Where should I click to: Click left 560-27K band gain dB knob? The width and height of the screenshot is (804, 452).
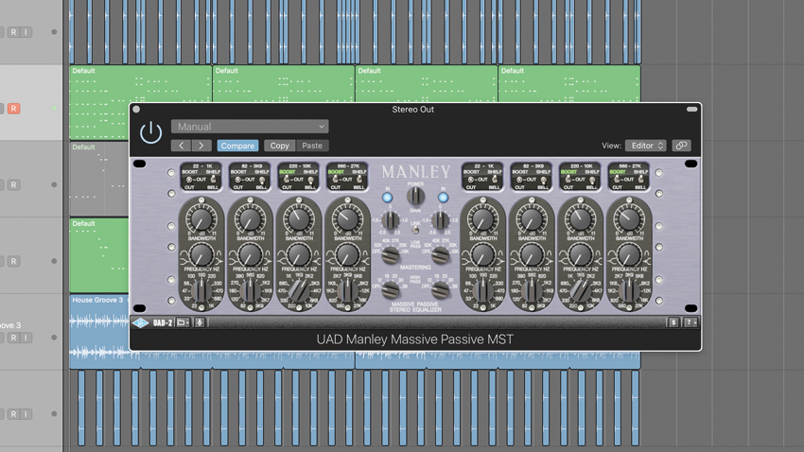tap(347, 219)
